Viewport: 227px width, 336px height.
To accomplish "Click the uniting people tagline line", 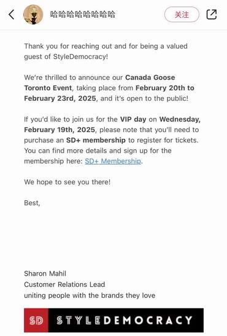I will click(90, 295).
